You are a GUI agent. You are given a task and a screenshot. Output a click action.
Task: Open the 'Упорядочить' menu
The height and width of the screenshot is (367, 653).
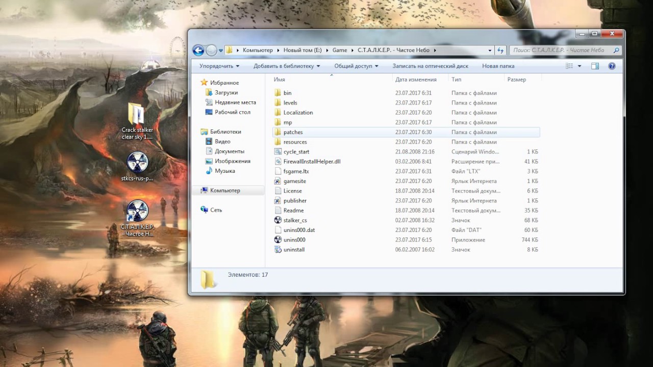(219, 66)
